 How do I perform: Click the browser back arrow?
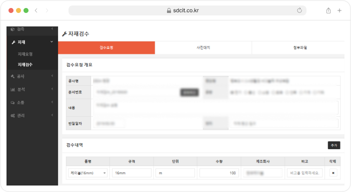(x=36, y=10)
